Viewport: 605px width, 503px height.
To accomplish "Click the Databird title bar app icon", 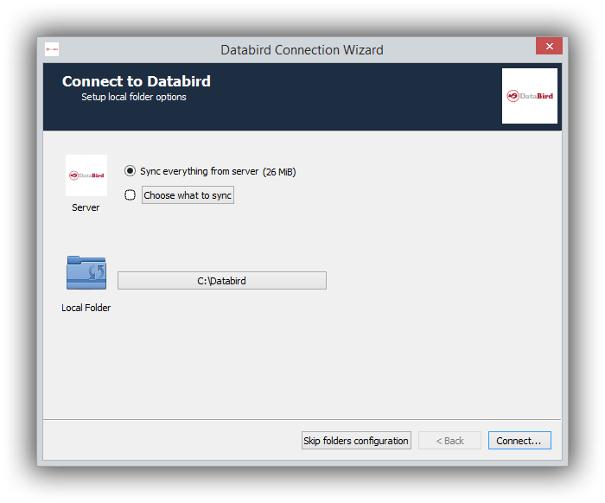I will [x=52, y=49].
